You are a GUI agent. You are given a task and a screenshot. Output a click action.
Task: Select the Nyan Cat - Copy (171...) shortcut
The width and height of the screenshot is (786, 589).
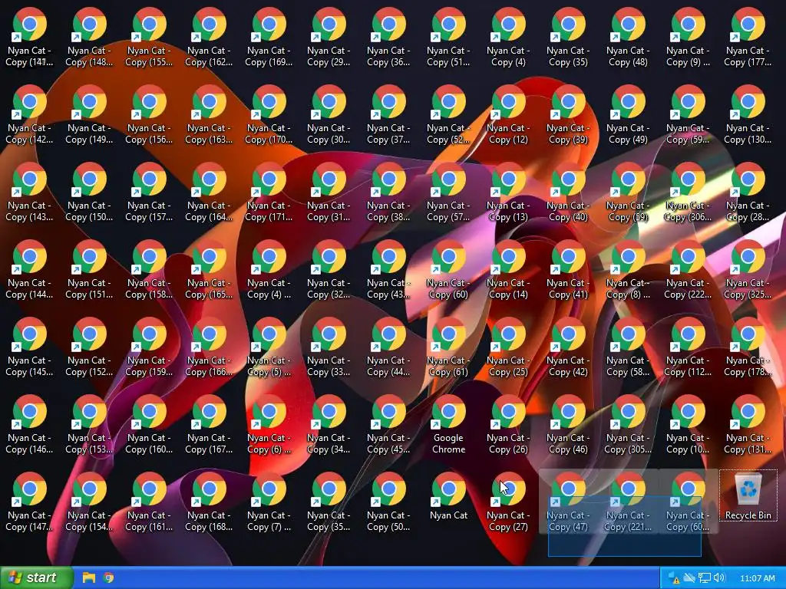pos(269,192)
